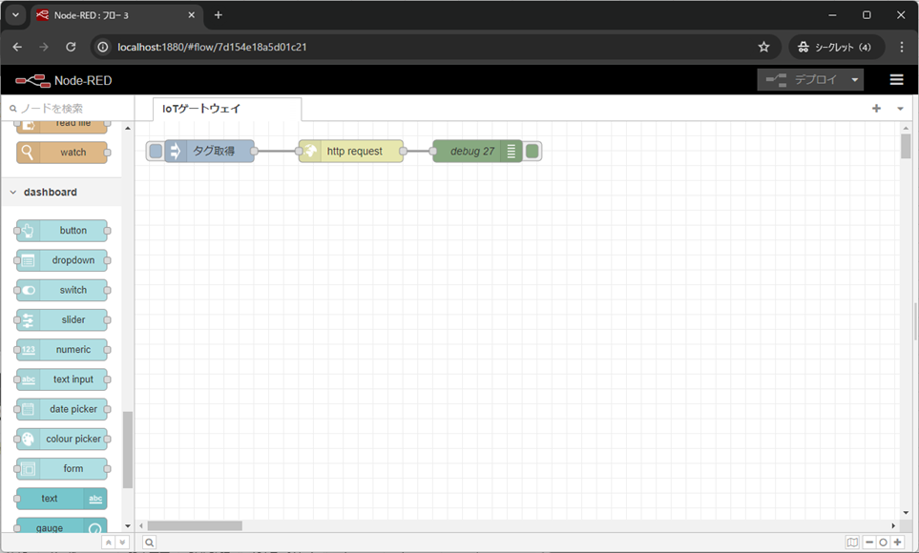Add the text input dashboard node
The height and width of the screenshot is (553, 919).
(62, 379)
